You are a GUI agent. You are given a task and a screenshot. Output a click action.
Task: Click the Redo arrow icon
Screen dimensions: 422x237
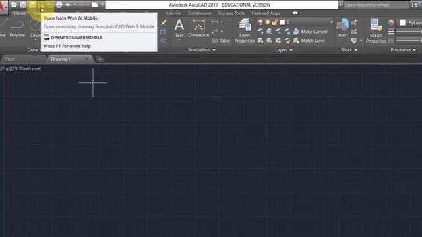[81, 5]
